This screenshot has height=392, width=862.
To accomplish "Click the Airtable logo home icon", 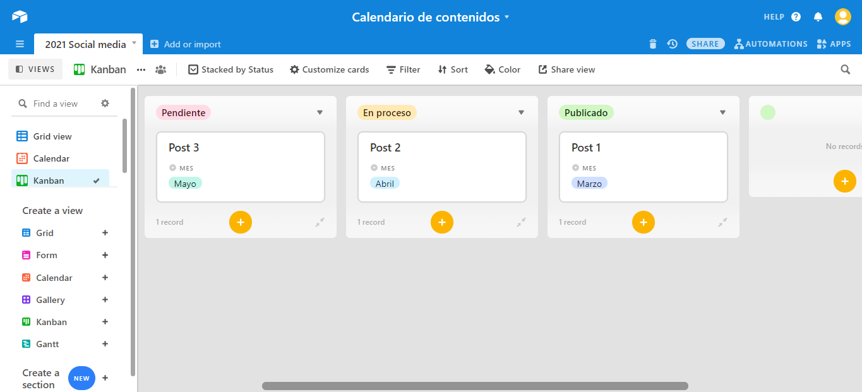I will [20, 17].
